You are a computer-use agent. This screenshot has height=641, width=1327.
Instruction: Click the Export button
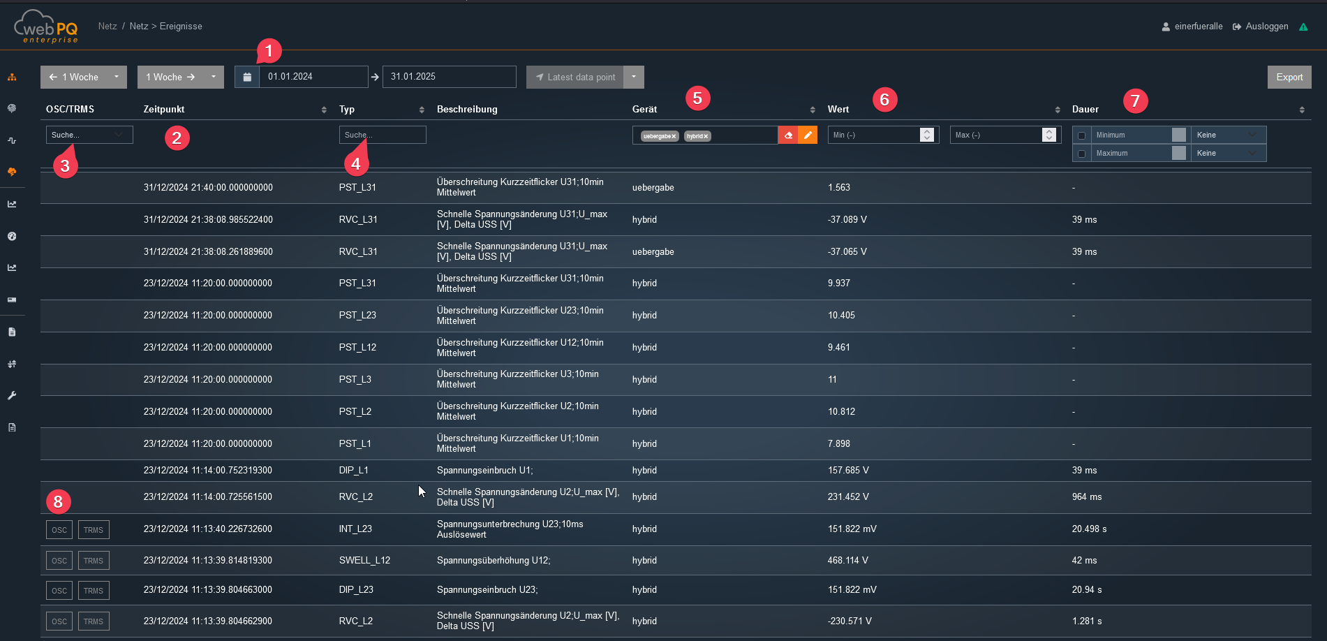coord(1289,77)
